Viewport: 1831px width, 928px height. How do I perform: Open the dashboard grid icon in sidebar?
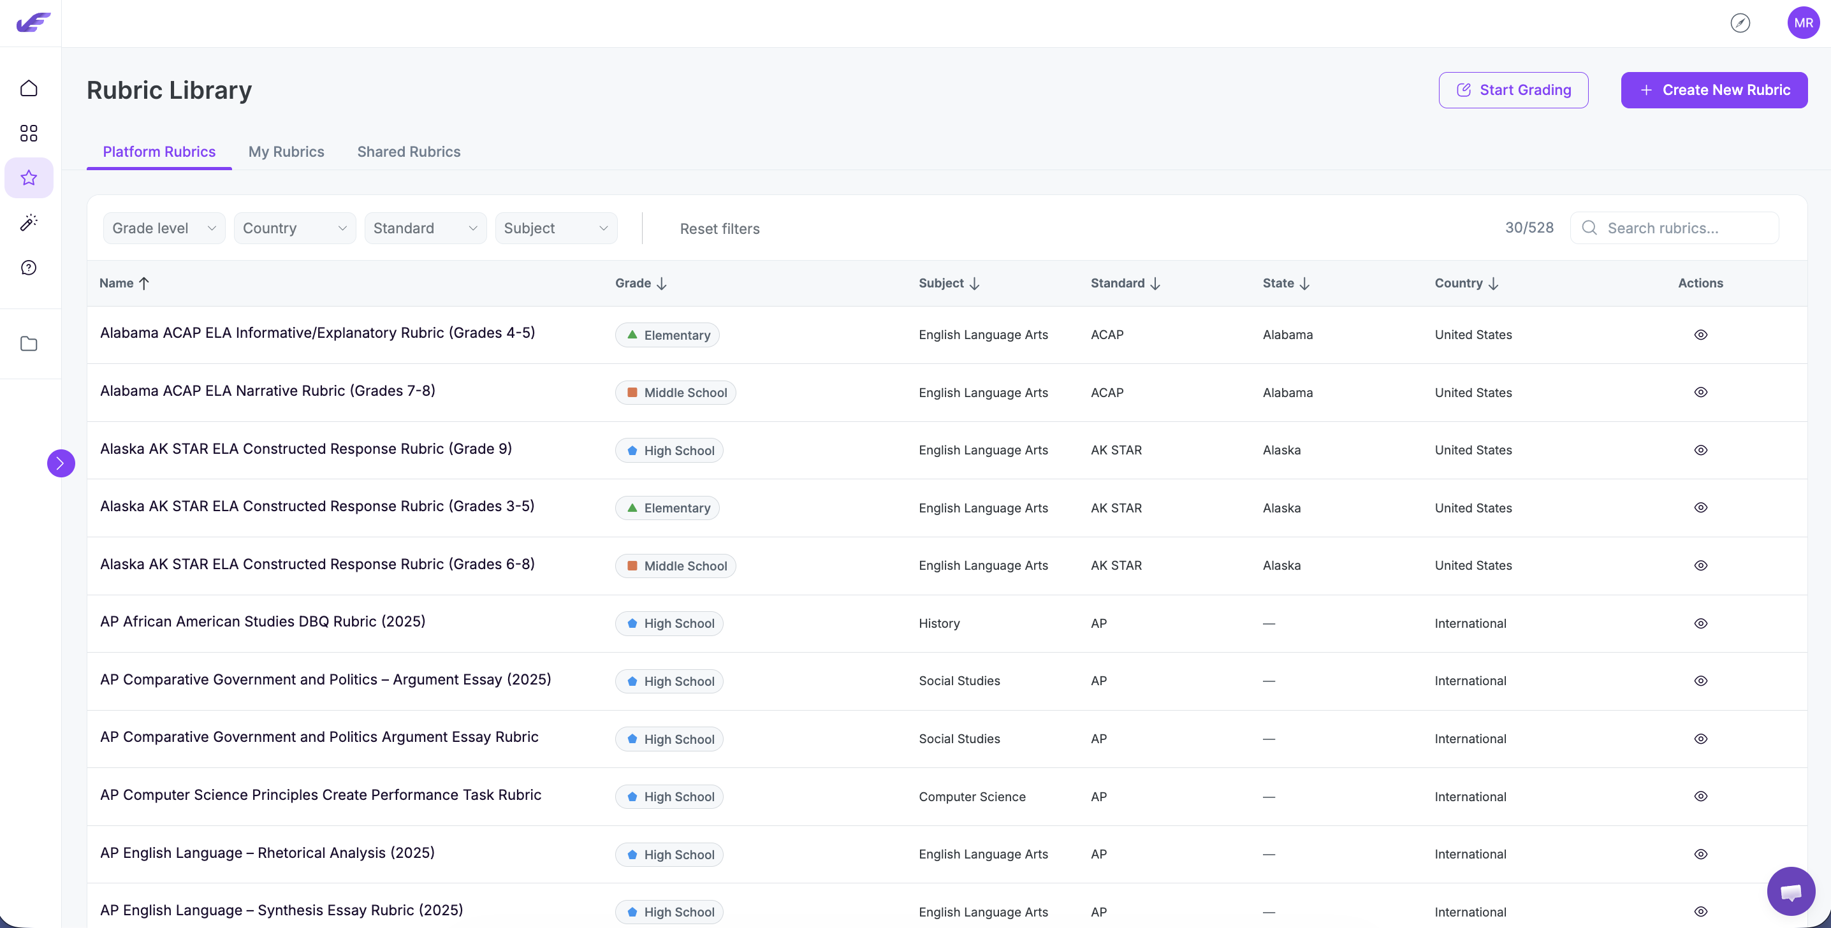(x=29, y=133)
